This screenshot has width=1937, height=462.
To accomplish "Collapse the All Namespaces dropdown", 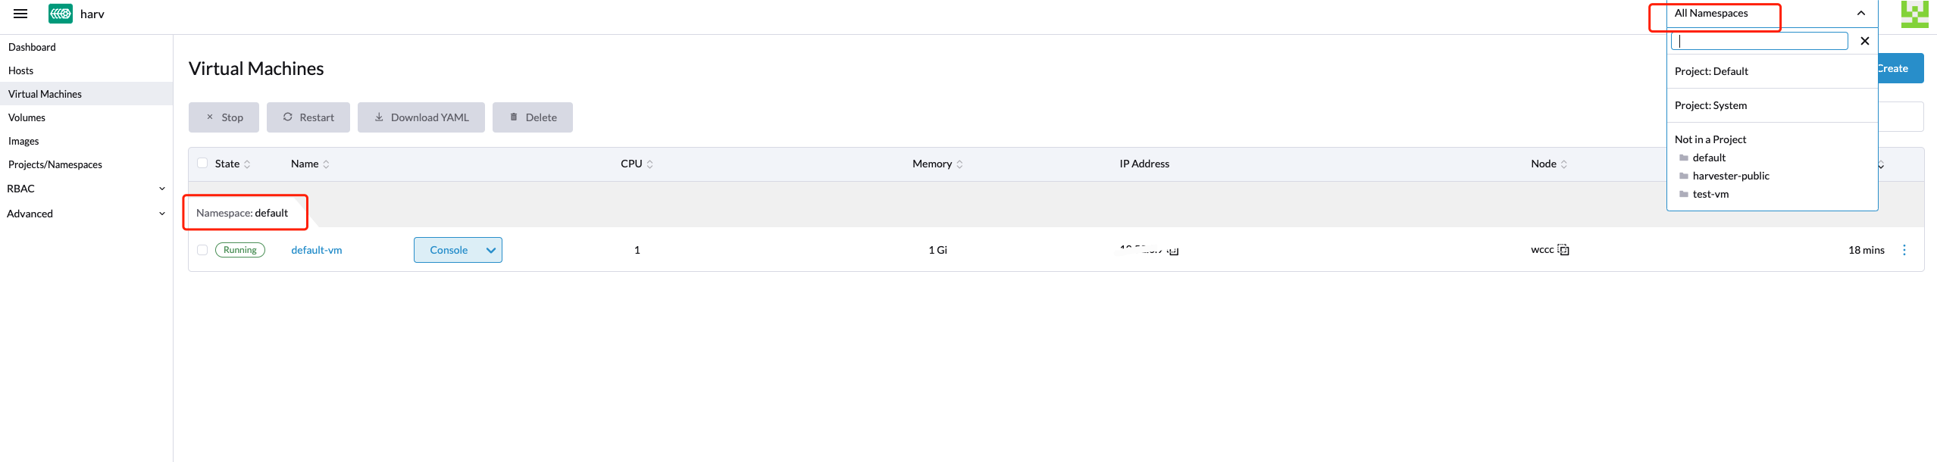I will point(1862,13).
